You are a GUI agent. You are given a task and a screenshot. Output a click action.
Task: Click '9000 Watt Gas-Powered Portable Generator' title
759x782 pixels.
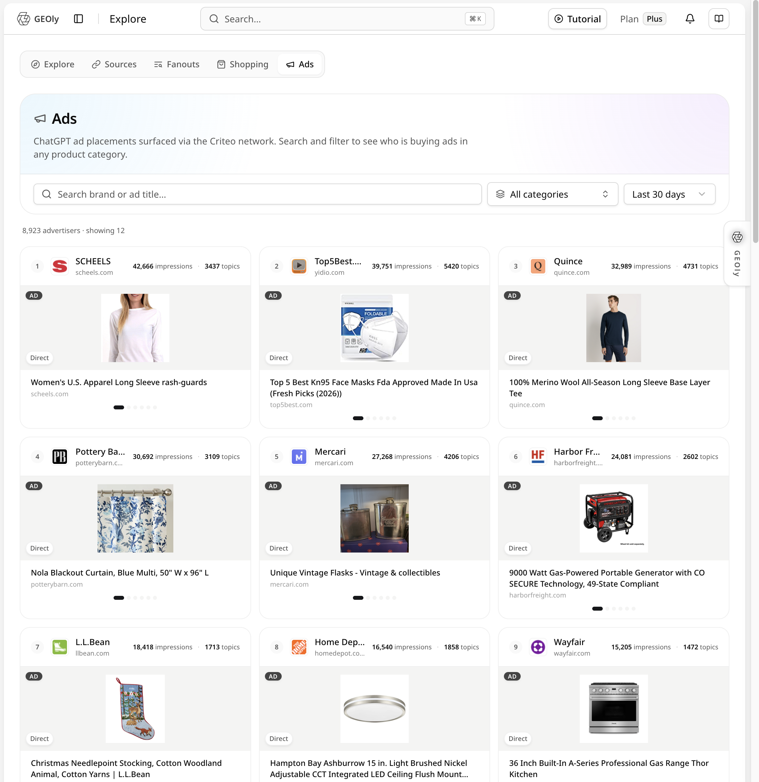607,578
